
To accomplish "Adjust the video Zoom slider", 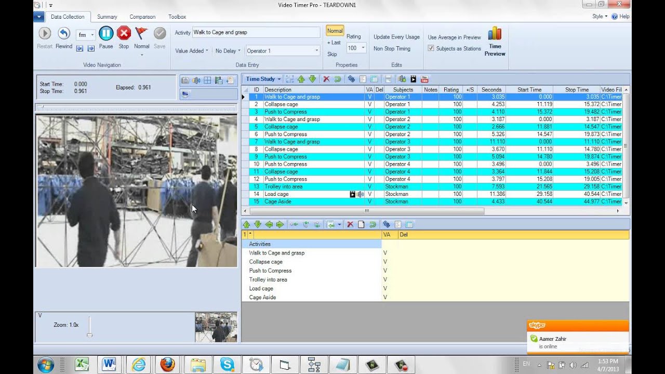I will 89,335.
